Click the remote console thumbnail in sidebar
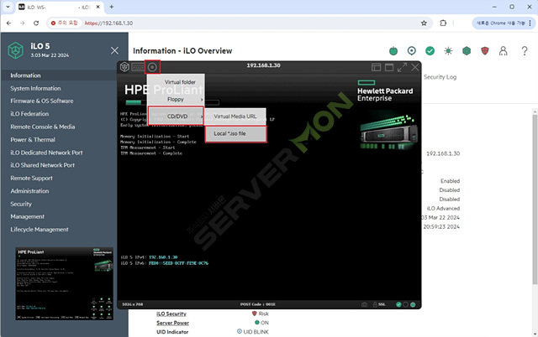This screenshot has height=337, width=538. point(65,283)
